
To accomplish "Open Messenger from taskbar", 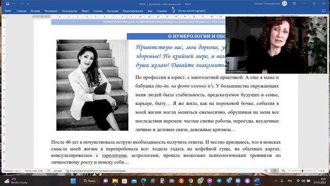I will pos(210,181).
